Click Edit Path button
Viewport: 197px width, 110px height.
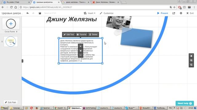point(10,102)
